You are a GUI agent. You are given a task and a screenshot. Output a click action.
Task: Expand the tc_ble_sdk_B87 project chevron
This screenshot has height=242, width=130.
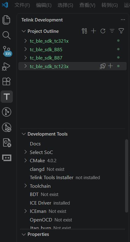point(25,58)
